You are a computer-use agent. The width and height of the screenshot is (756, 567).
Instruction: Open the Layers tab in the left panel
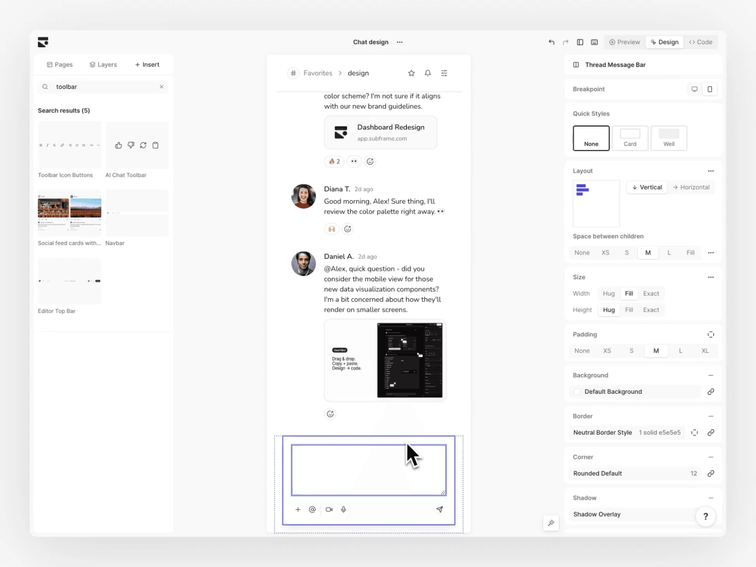pos(103,64)
